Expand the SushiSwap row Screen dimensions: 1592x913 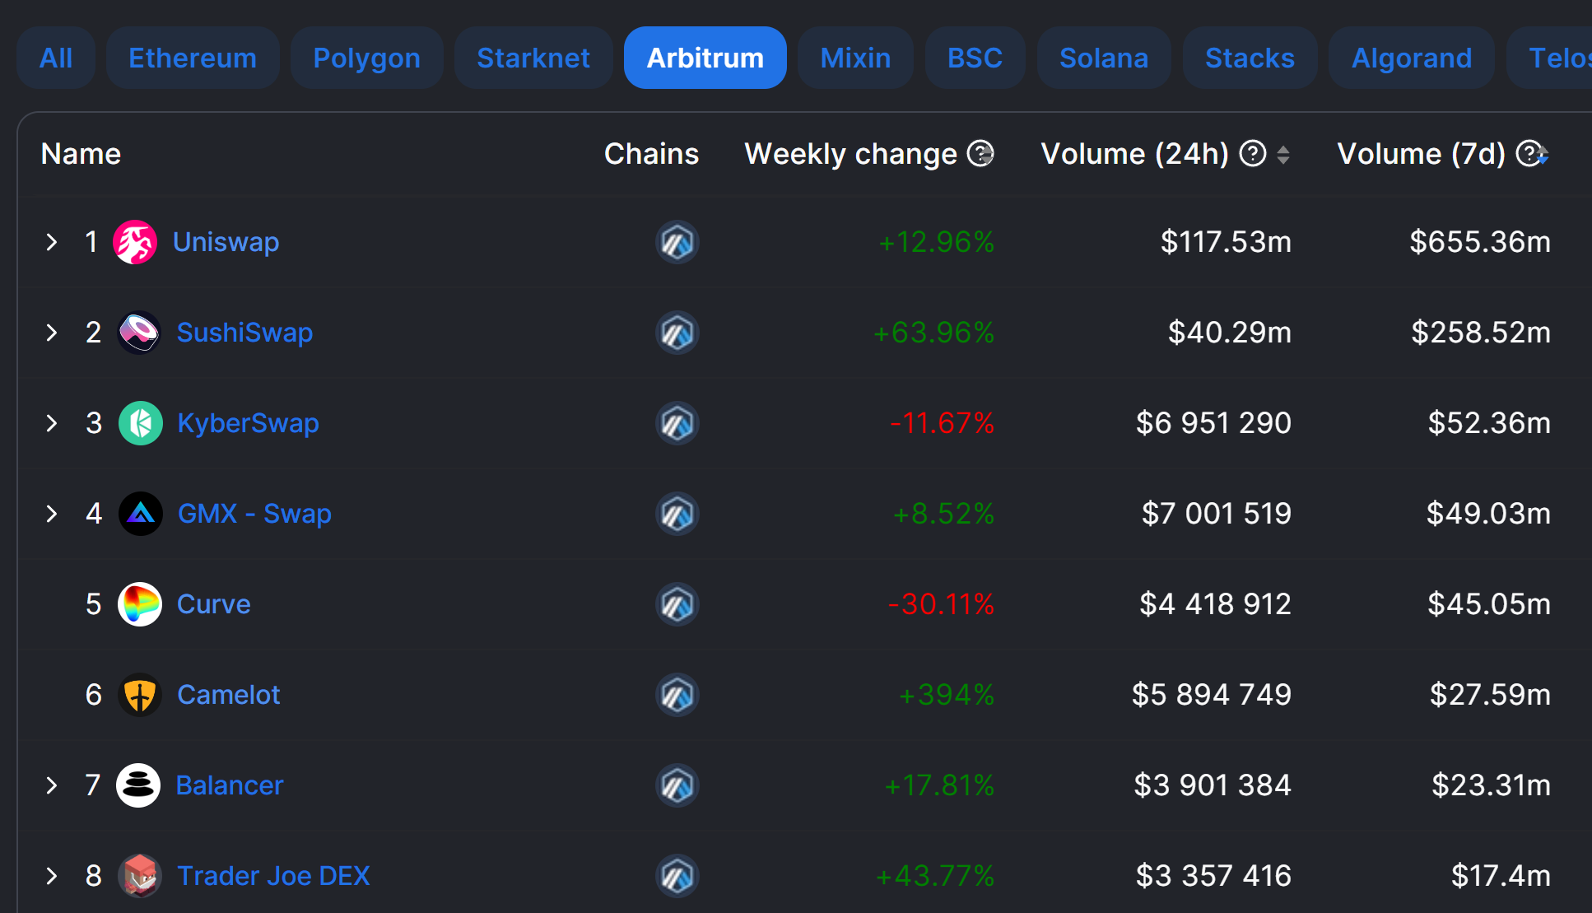click(52, 333)
